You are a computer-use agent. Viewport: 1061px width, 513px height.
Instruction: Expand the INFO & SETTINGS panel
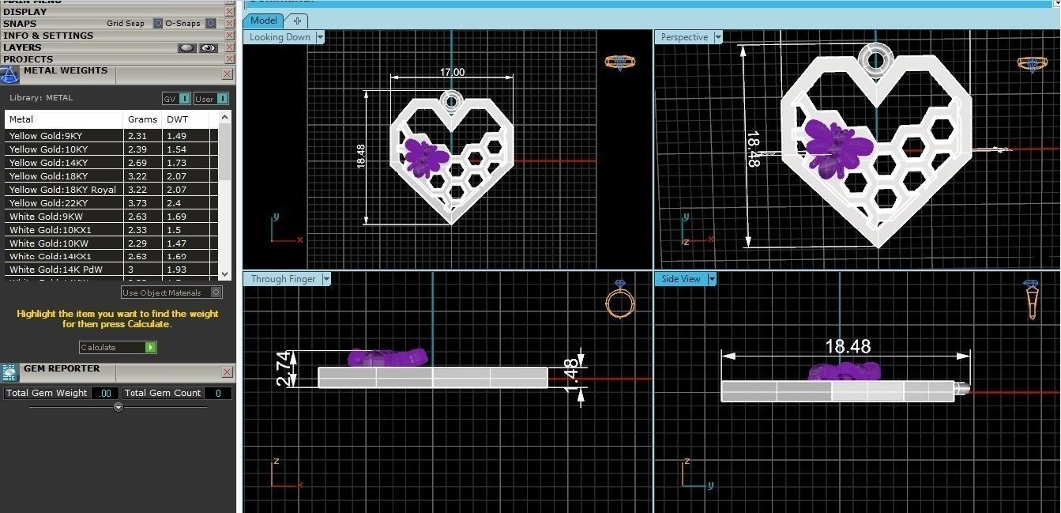(x=48, y=36)
